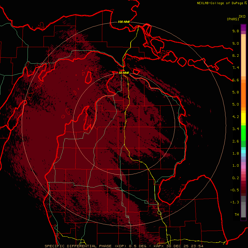Pick the gray swatch near TH
Viewport: 248px width, 248px height.
243,211
